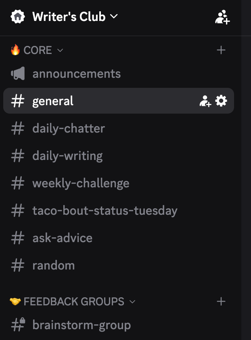This screenshot has height=340, width=251.
Task: Add a channel to FEEDBACK GROUPS category
Action: click(221, 301)
